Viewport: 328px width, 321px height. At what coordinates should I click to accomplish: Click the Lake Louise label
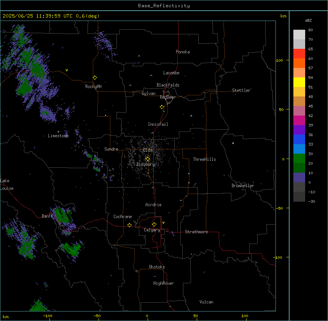tap(7, 185)
